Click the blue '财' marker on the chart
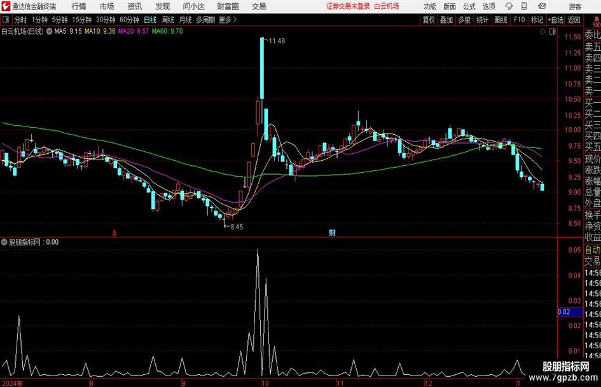Image resolution: width=601 pixels, height=387 pixels. click(x=332, y=233)
